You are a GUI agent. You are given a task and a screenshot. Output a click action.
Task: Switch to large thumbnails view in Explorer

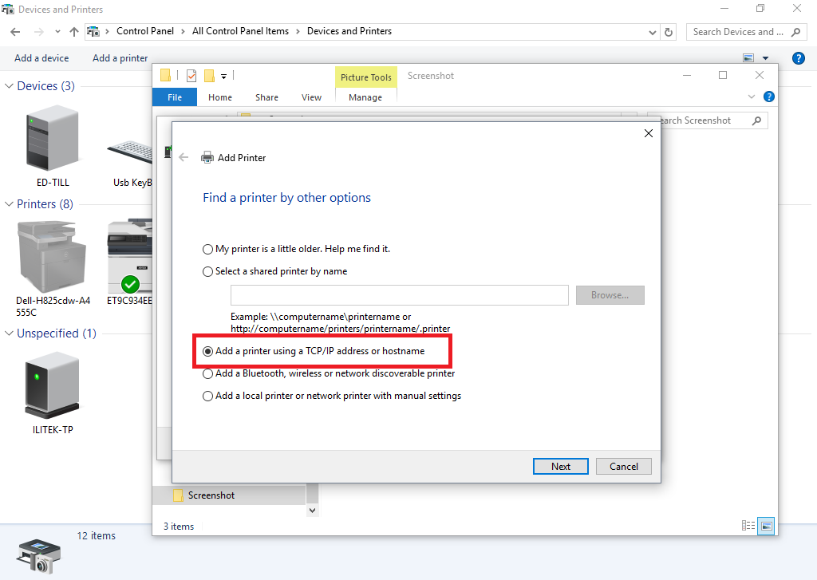(x=766, y=526)
